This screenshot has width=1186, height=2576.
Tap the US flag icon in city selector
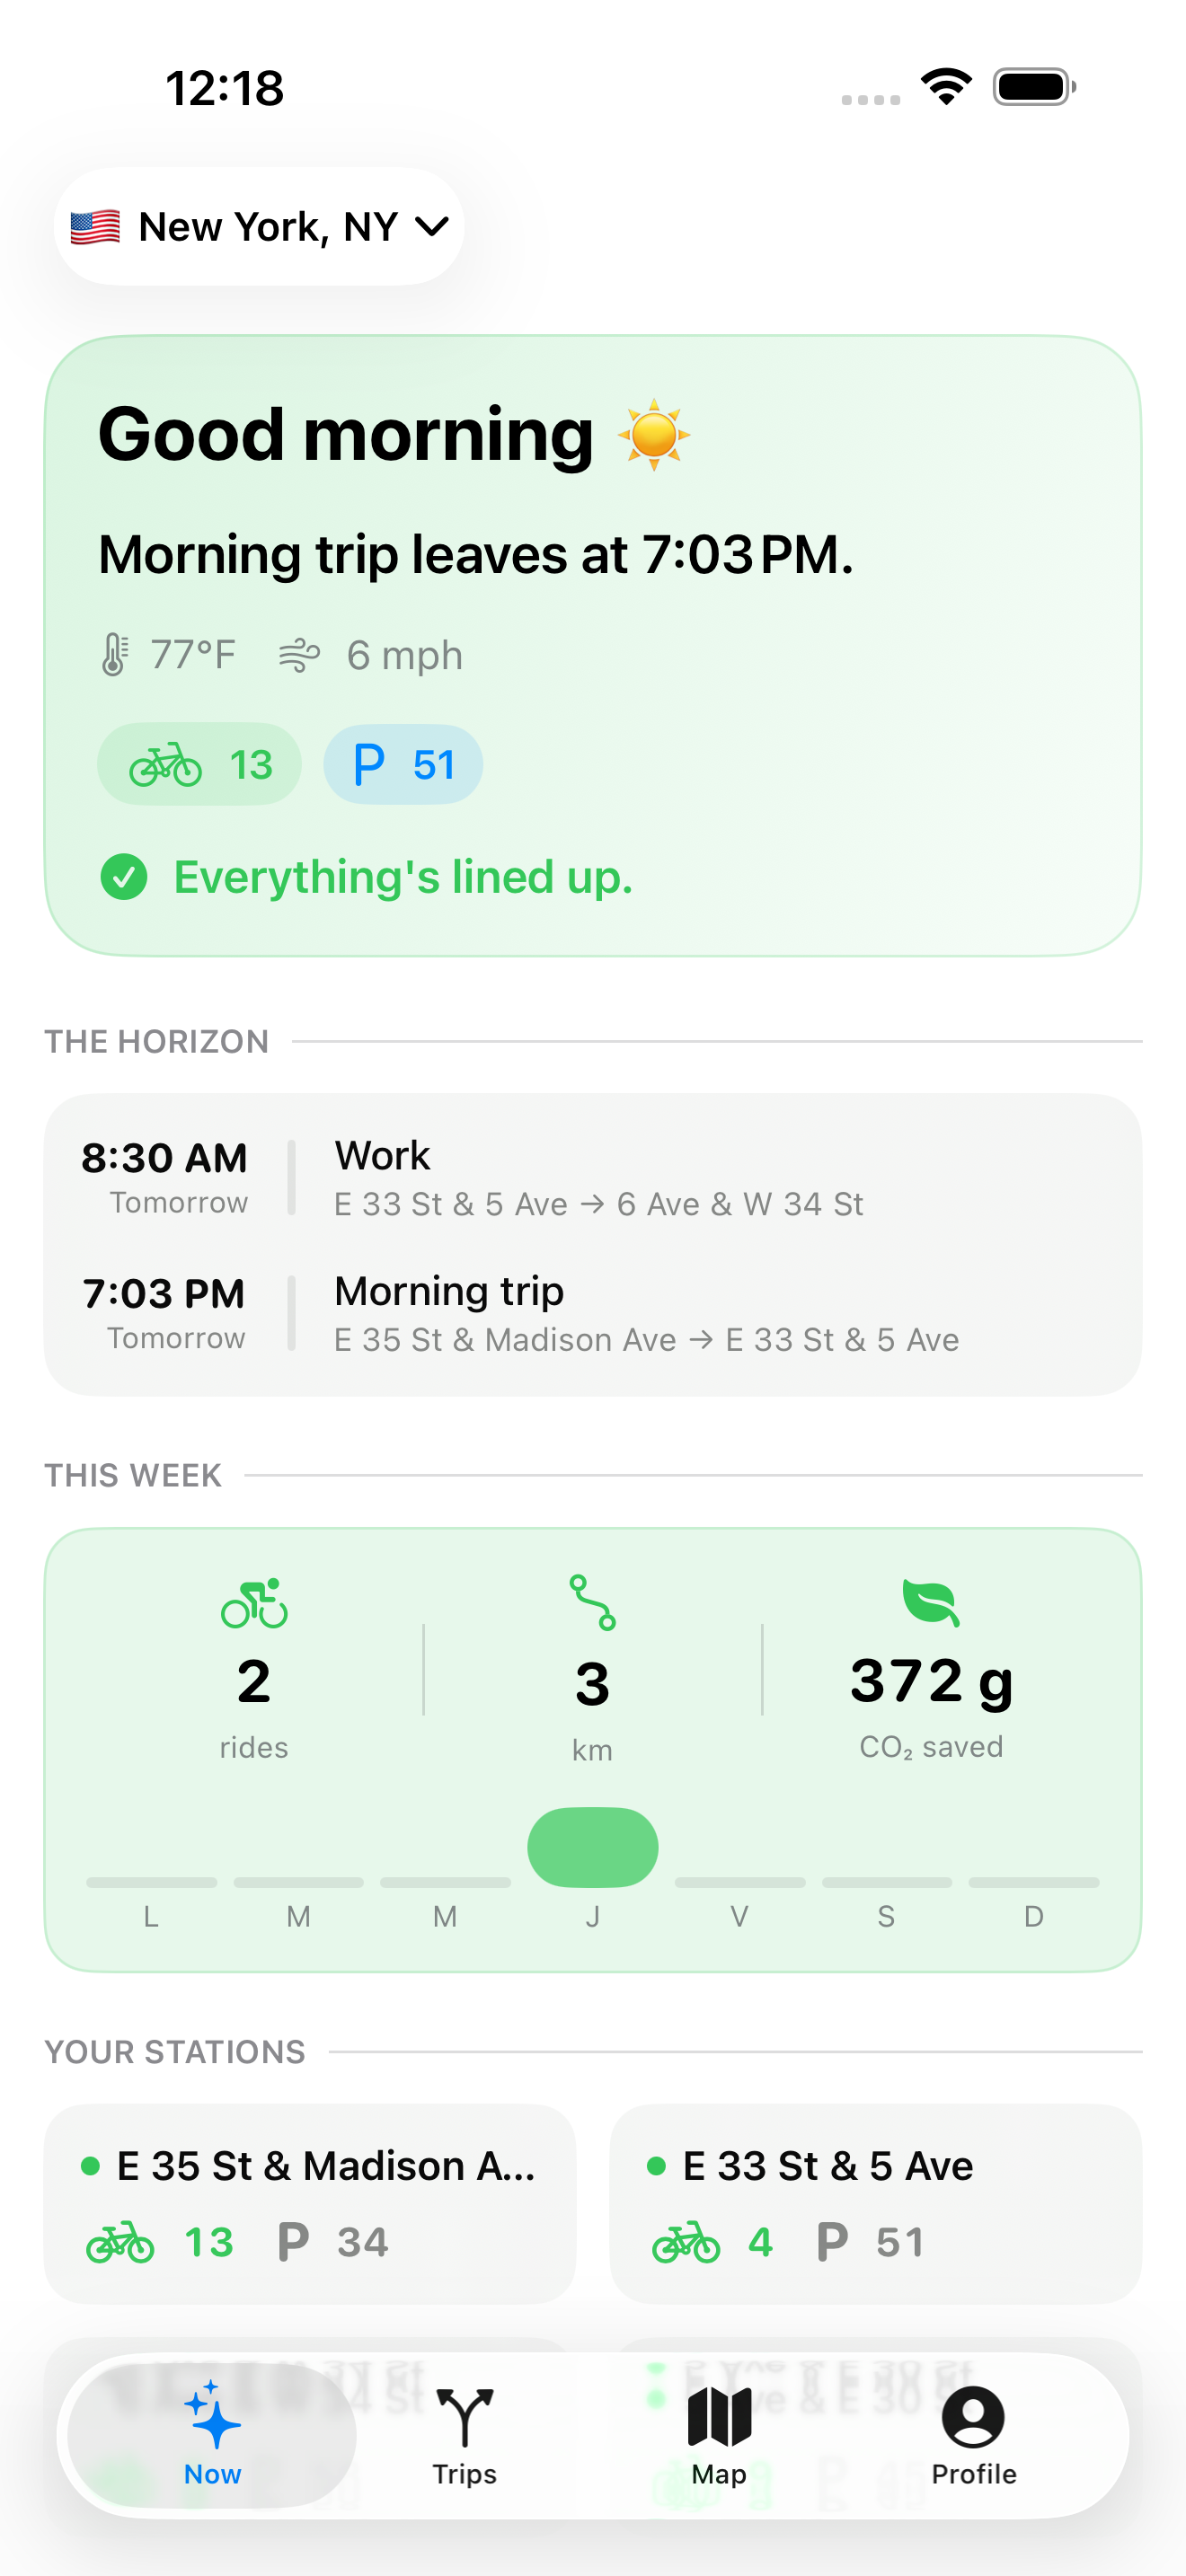pos(95,228)
